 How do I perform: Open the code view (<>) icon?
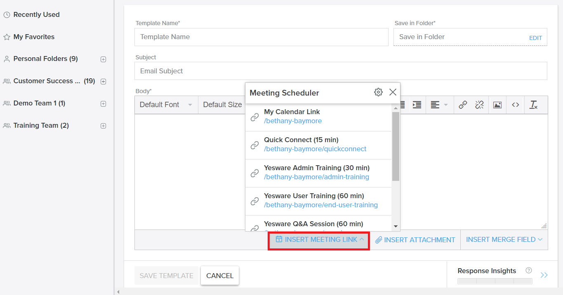click(515, 105)
